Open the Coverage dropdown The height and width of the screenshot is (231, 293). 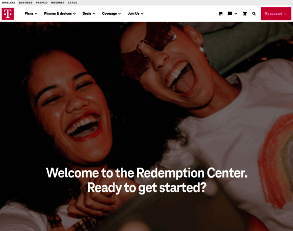coord(111,13)
